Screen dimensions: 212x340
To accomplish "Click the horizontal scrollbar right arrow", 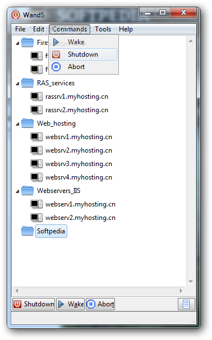I will click(x=181, y=291).
